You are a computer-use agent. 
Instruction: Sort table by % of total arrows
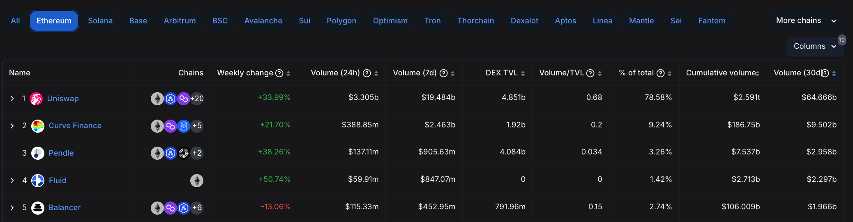pos(670,73)
